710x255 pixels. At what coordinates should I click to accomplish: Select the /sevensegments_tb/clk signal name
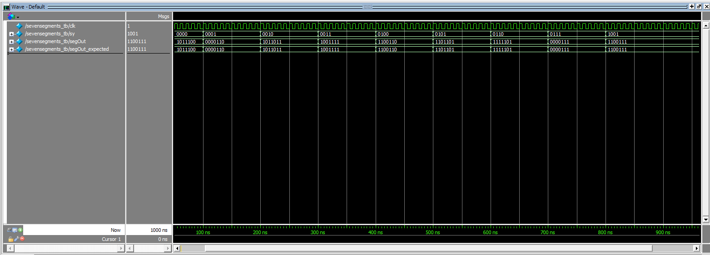tap(50, 26)
